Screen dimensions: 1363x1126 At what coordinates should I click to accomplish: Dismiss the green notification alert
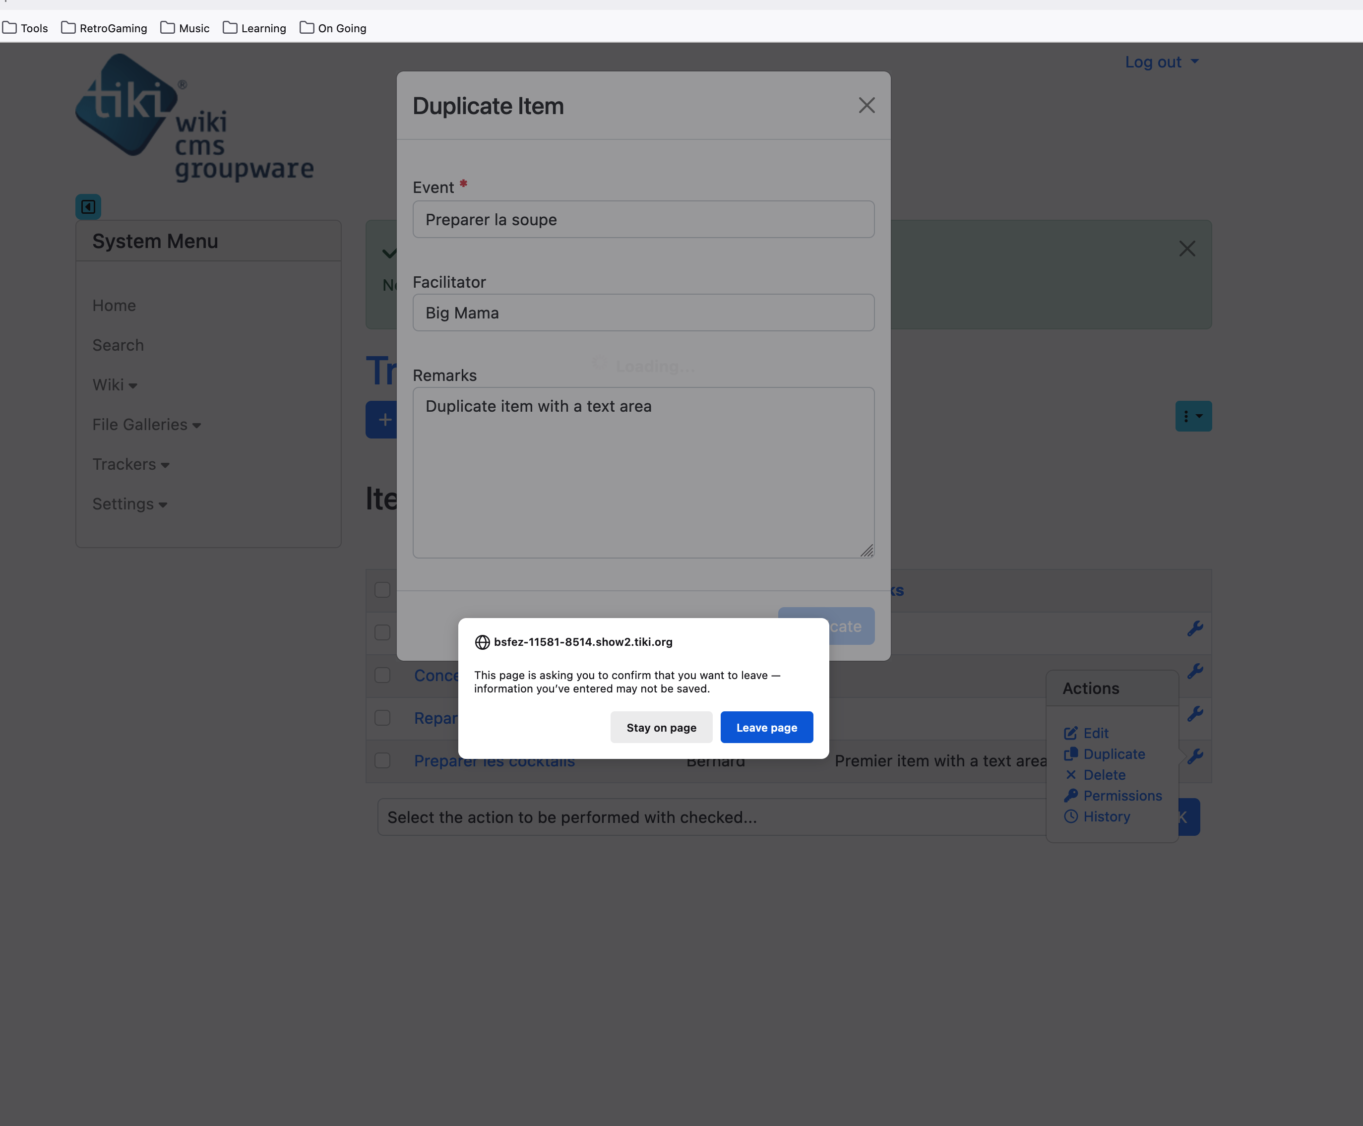tap(1186, 249)
